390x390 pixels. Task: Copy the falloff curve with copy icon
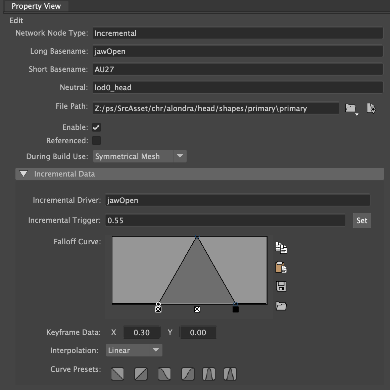[x=281, y=248]
